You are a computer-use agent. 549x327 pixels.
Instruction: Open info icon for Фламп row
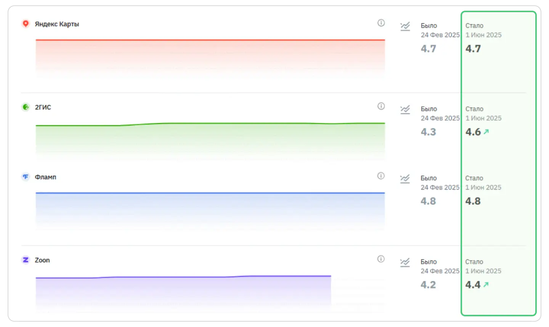click(381, 176)
